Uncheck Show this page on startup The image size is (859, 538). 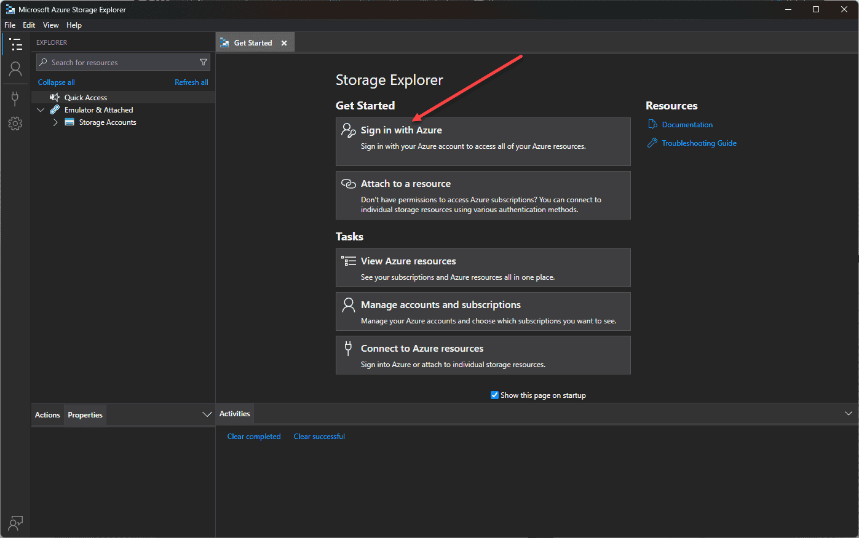494,395
